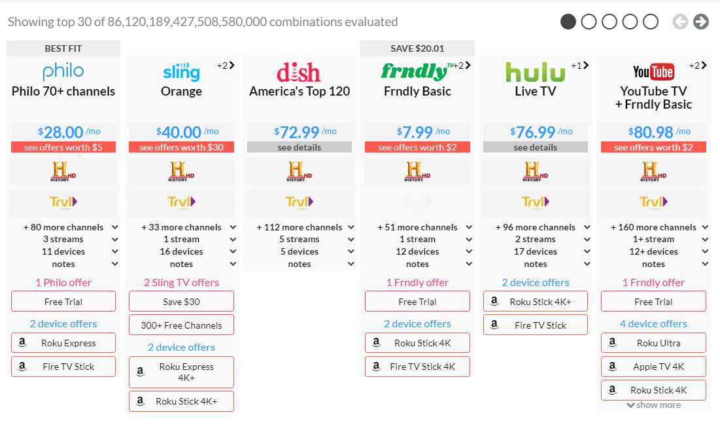This screenshot has height=434, width=720.
Task: Click the hulu logo for Live TV
Action: pyautogui.click(x=535, y=72)
